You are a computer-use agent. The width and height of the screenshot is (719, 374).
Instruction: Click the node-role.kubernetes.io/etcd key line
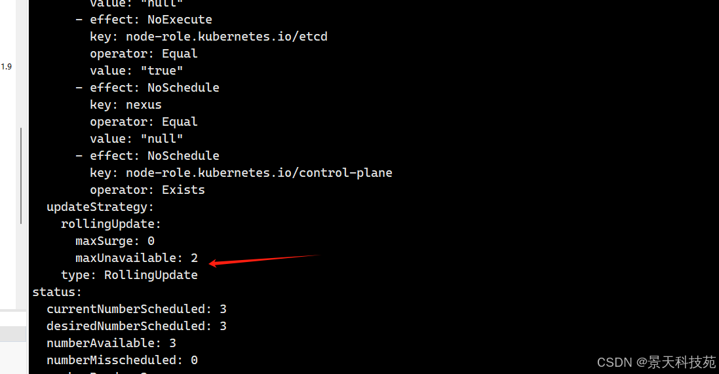(208, 37)
